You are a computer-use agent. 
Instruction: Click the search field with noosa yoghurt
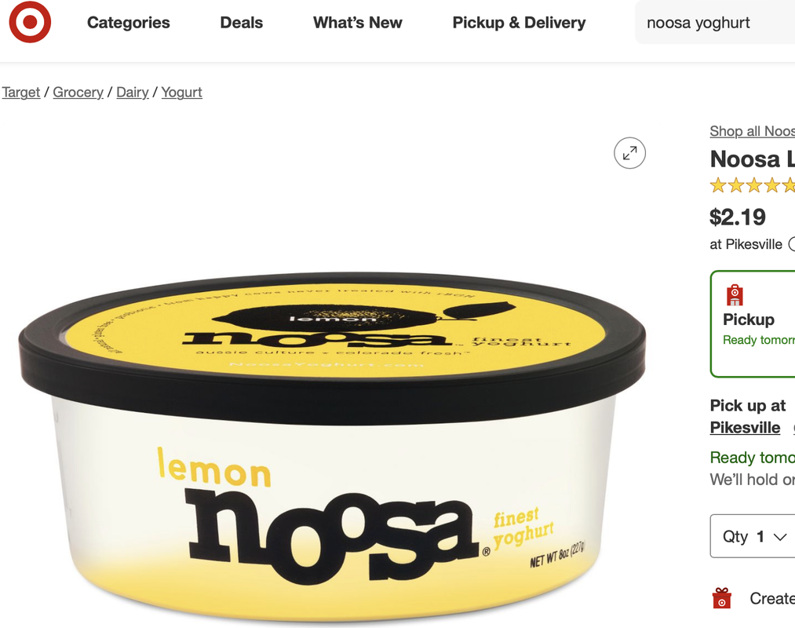click(715, 23)
